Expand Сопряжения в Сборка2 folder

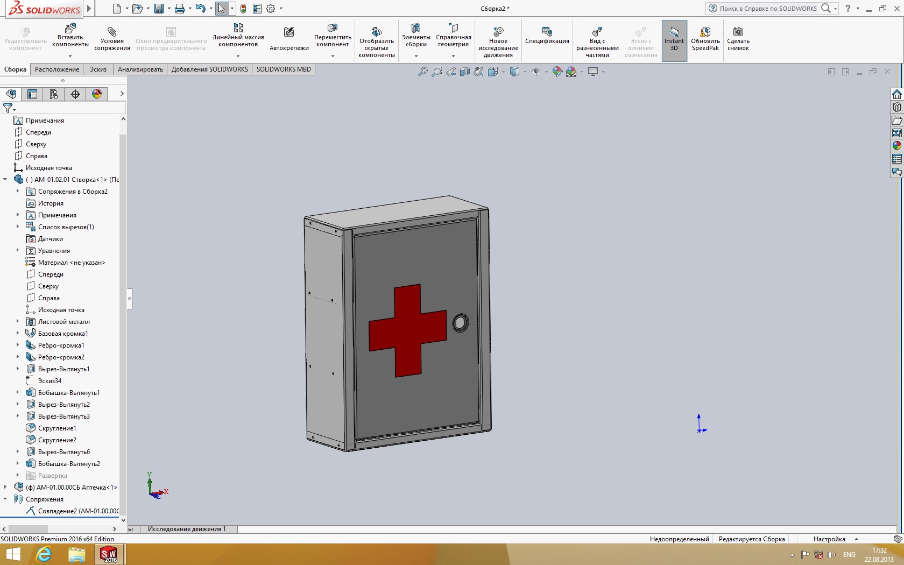coord(17,191)
